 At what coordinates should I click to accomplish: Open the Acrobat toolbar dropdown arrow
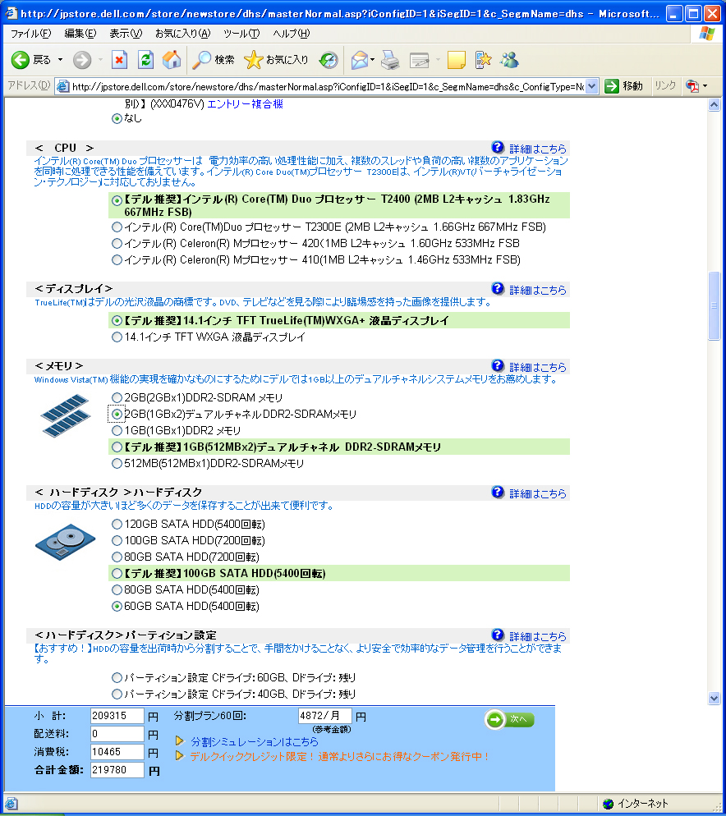705,86
